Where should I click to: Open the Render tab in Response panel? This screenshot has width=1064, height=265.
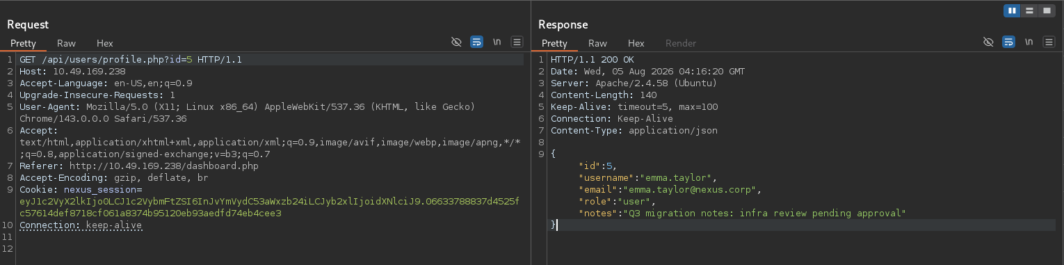tap(681, 43)
